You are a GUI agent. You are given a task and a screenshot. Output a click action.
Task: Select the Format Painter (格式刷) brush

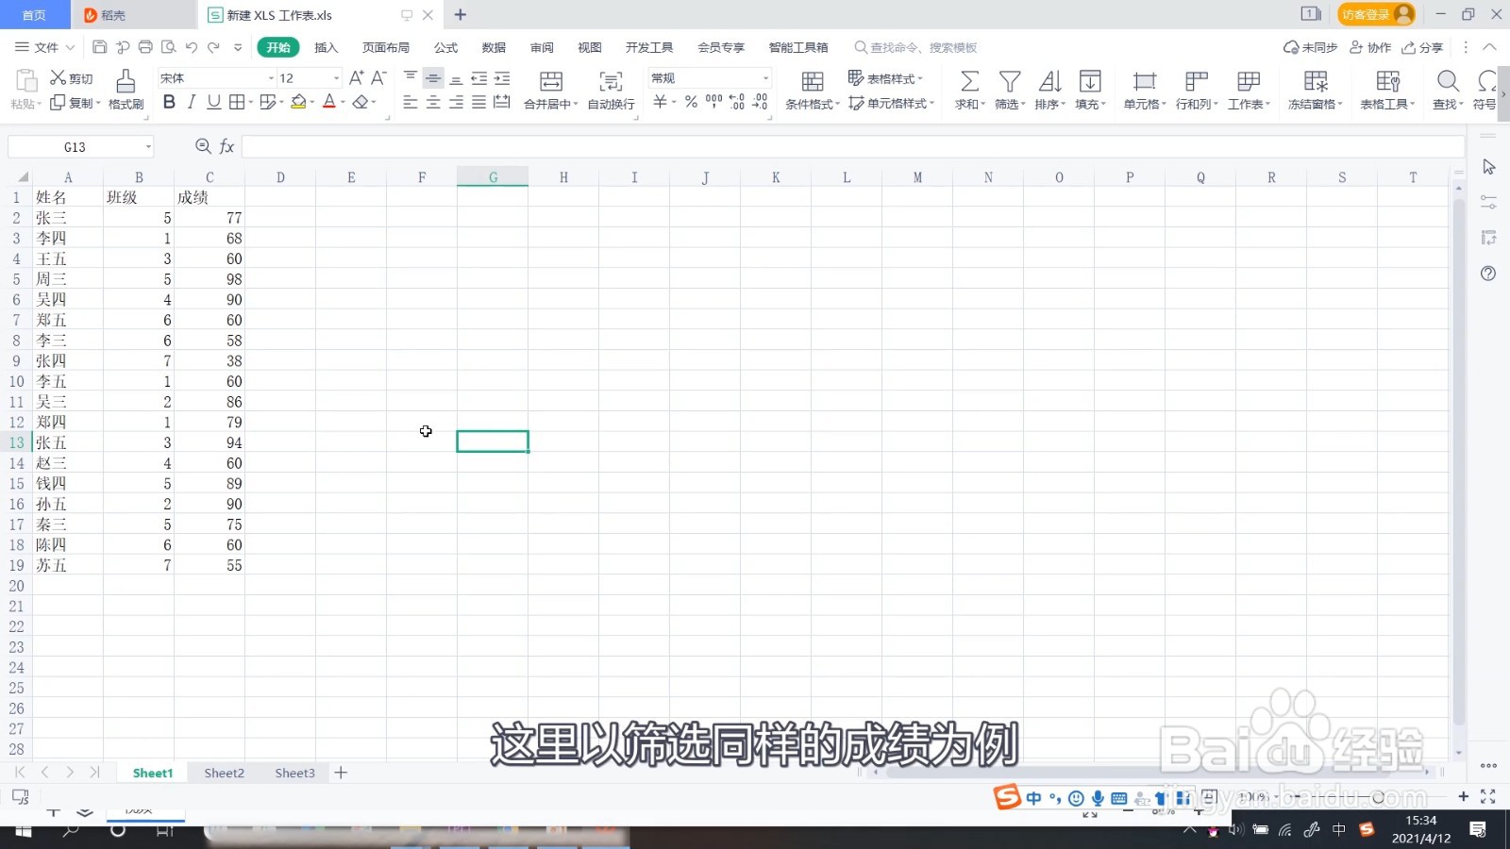point(126,90)
